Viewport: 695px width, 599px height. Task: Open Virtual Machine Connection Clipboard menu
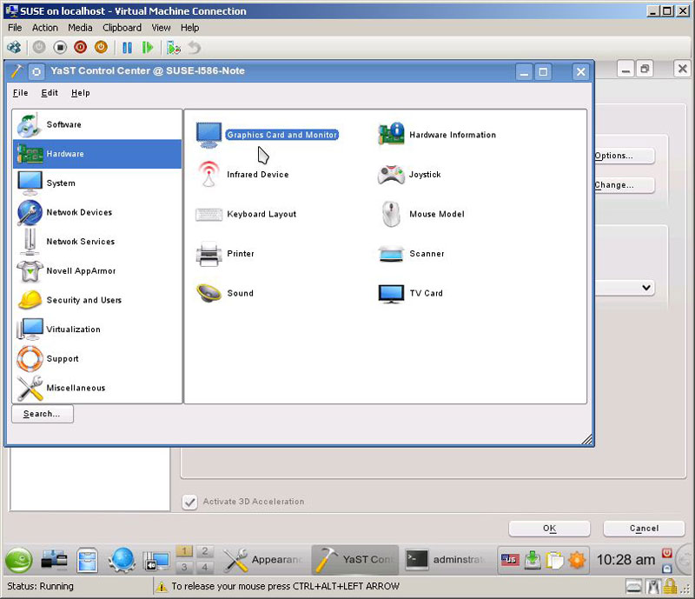122,28
